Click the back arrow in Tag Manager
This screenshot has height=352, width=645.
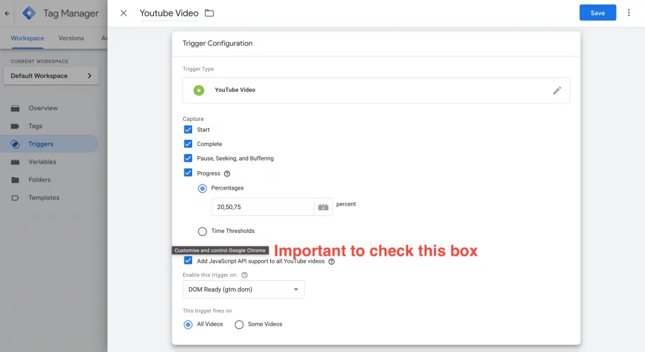7,13
